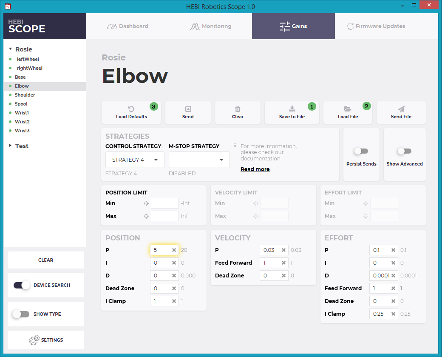Click the stepper icon next to Position Limit Min
The width and height of the screenshot is (442, 357).
pyautogui.click(x=145, y=203)
